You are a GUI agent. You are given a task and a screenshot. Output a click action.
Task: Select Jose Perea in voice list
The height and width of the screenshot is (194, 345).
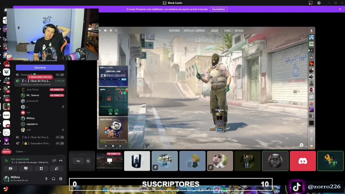(x=43, y=89)
